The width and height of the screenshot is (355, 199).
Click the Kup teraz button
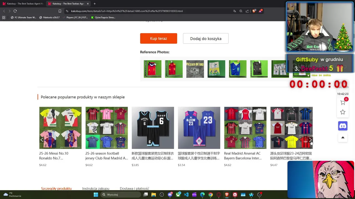(158, 38)
